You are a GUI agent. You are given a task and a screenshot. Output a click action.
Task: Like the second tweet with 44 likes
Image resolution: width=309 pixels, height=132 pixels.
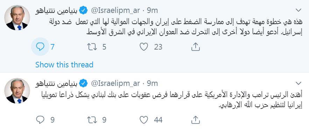(x=144, y=120)
